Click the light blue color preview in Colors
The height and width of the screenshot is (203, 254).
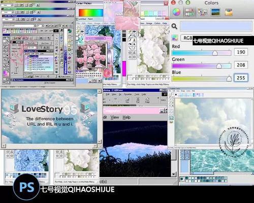coord(216,26)
